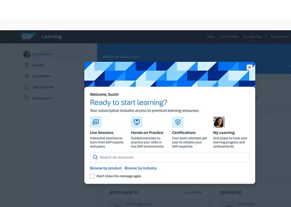Click the SAP logo in header

coord(28,37)
